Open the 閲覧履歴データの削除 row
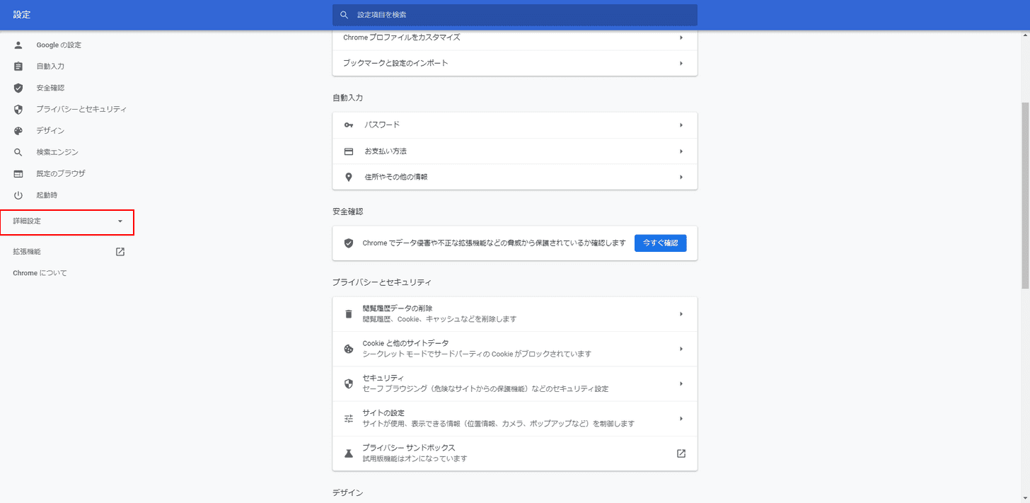 515,314
